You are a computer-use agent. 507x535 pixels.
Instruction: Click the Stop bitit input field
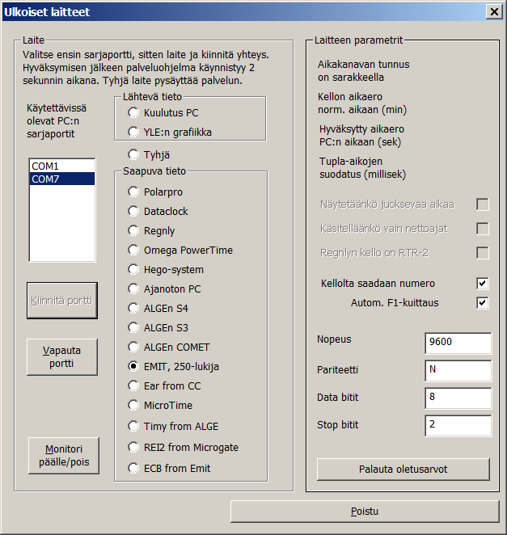(458, 425)
